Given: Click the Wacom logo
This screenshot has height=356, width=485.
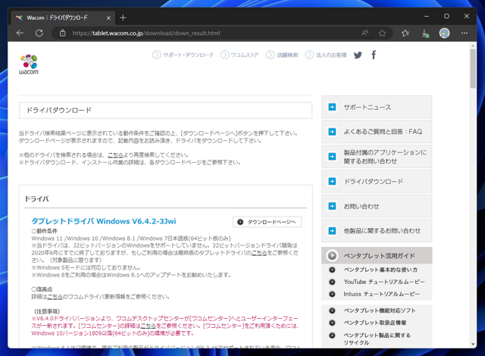Looking at the screenshot, I should (x=29, y=64).
